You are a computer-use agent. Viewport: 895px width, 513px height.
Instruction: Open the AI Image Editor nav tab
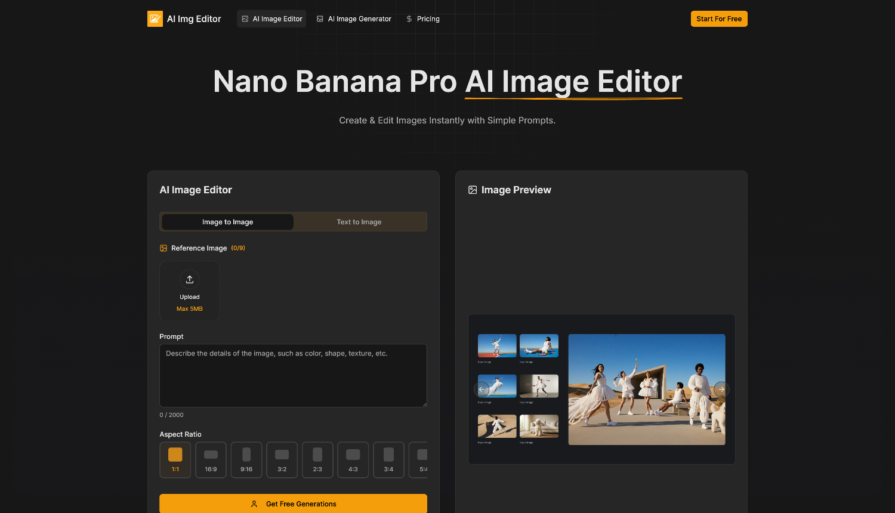(271, 19)
